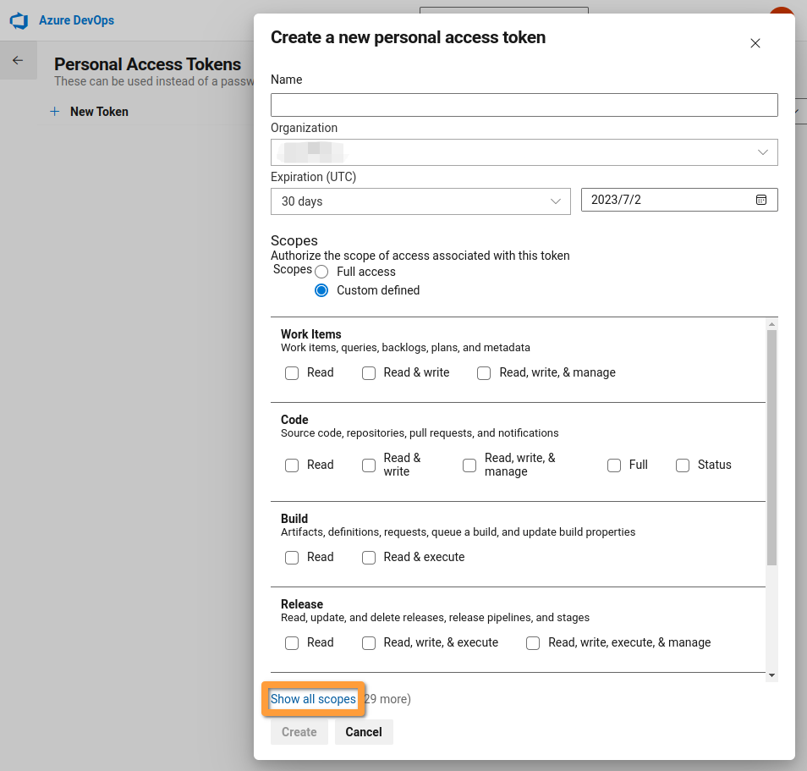Click the Create button

tap(299, 732)
